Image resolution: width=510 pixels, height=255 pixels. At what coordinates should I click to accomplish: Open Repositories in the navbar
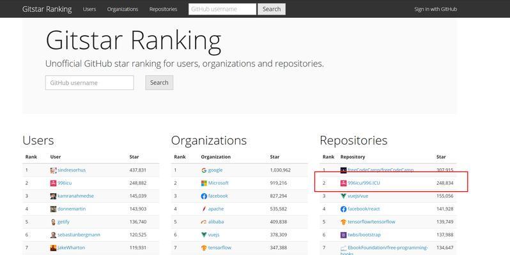coord(163,9)
